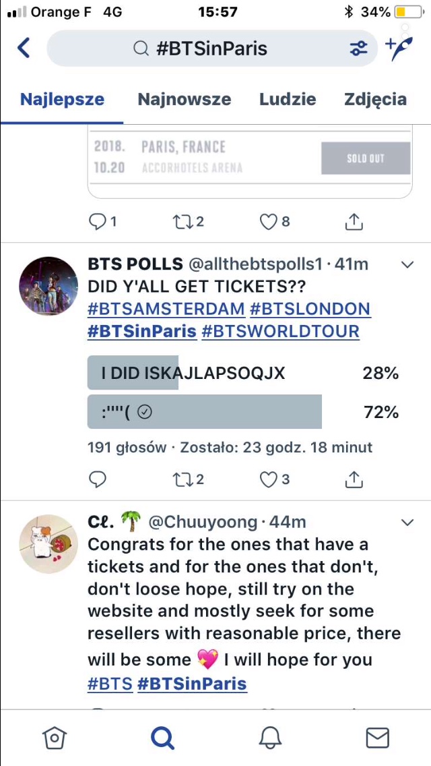
Task: Open the #BTSWORLDTOUR hashtag link
Action: (x=280, y=331)
